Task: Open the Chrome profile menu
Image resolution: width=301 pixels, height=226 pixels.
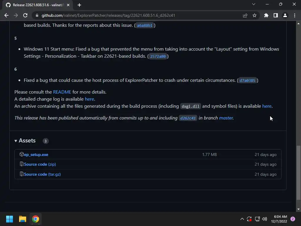Action: coord(285,15)
